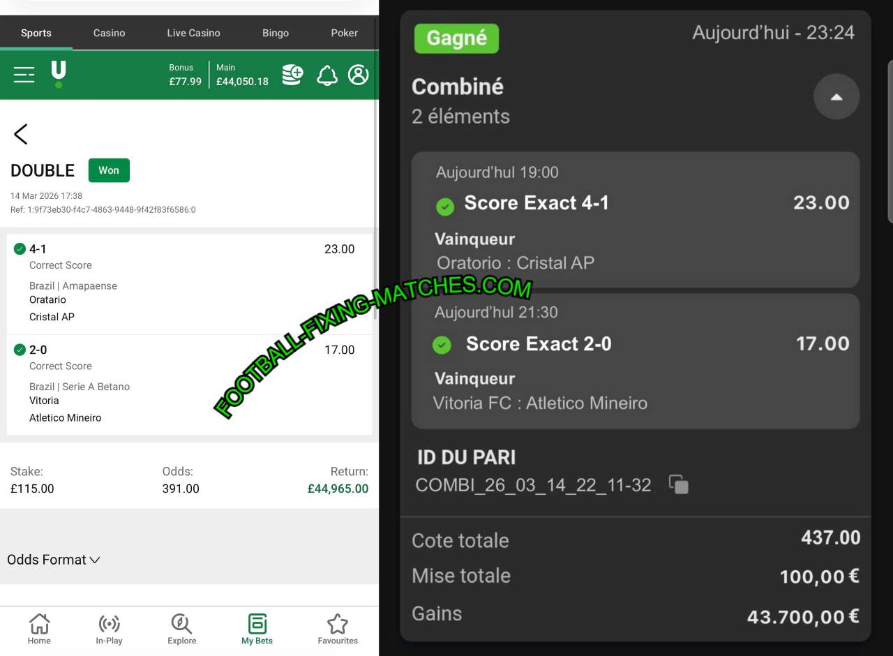Screen dimensions: 893x656
Task: Open the user account profile icon
Action: pos(358,75)
